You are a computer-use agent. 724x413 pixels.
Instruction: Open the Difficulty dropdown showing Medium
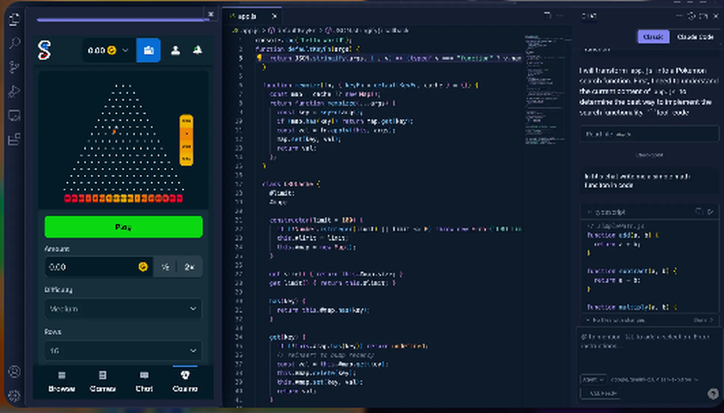pyautogui.click(x=123, y=309)
